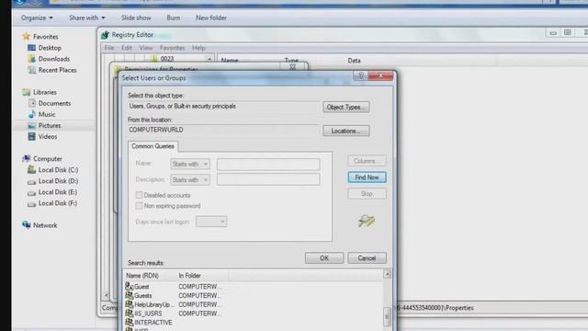
Task: Open Local Disk (D:) drive icon
Action: 32,181
